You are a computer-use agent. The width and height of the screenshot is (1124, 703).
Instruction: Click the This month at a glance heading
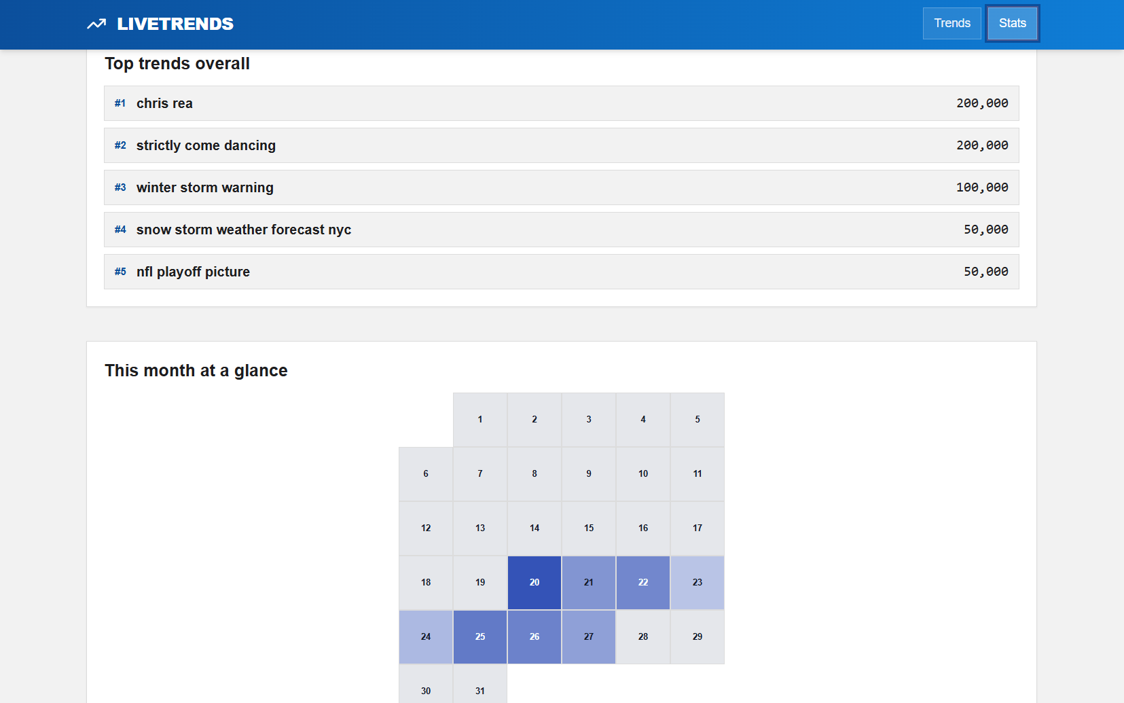point(196,370)
